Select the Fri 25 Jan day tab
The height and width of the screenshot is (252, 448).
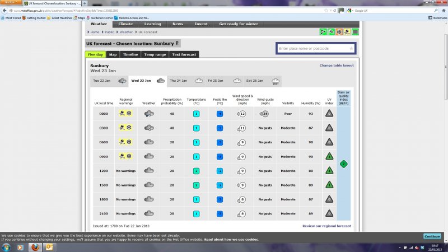[225, 81]
